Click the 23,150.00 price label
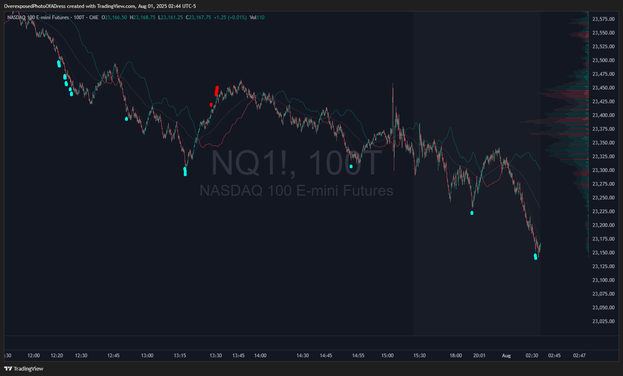Screen dimensions: 623x376 [x=603, y=253]
